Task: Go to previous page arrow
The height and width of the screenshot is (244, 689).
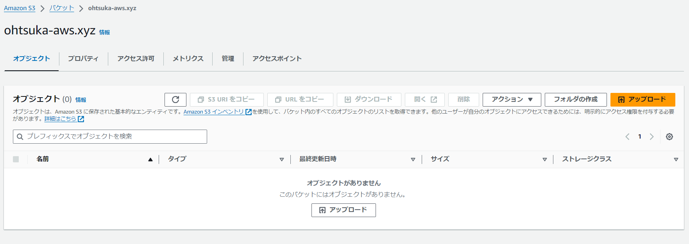Action: [627, 137]
